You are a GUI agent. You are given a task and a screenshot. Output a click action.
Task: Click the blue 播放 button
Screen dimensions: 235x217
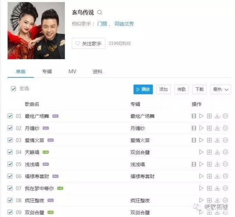click(x=143, y=90)
